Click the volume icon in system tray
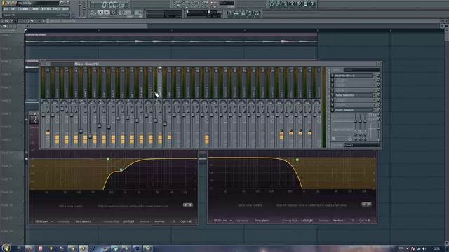 424,248
